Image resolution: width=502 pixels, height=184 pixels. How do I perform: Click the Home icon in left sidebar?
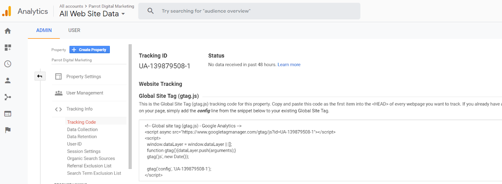[x=8, y=31]
